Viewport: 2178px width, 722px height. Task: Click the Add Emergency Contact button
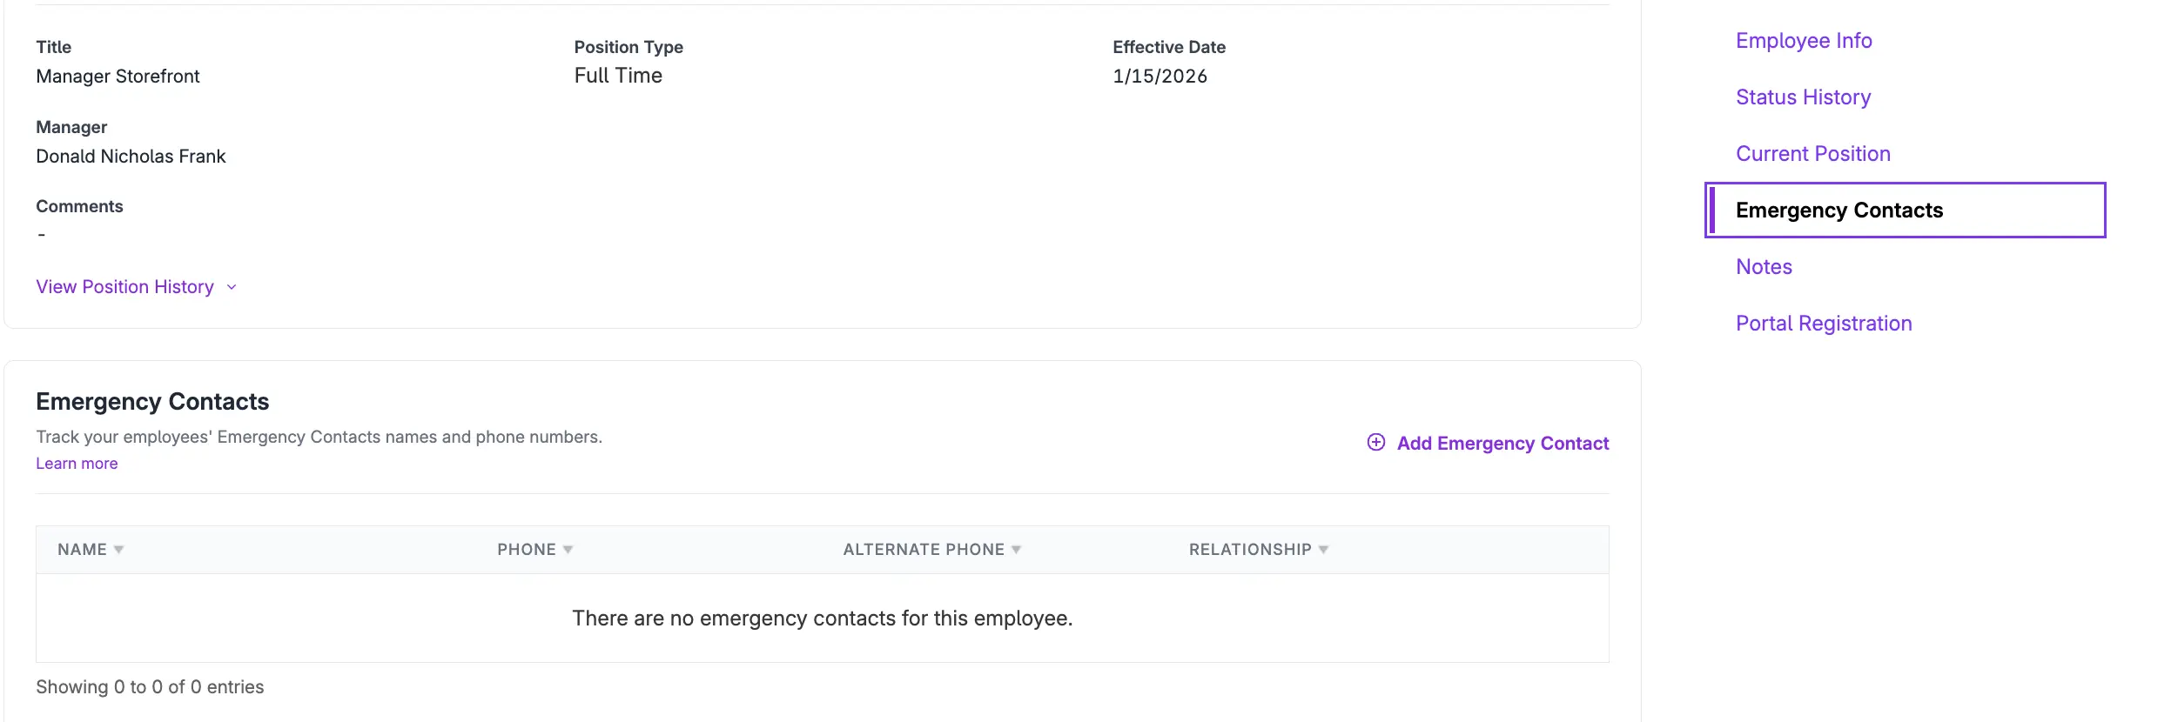tap(1503, 443)
